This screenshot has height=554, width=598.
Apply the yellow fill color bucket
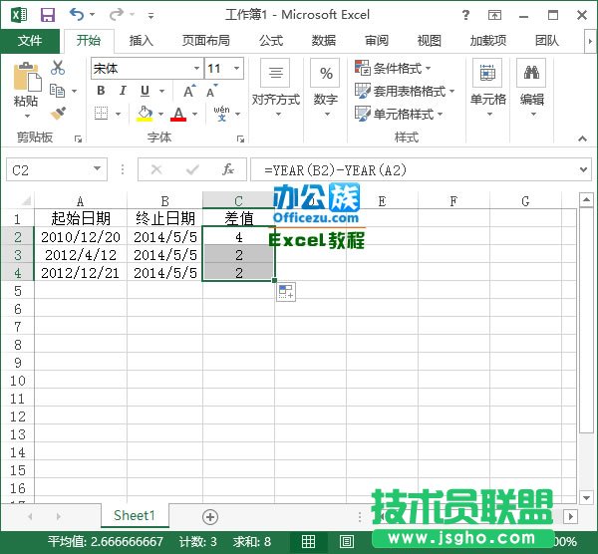point(145,114)
